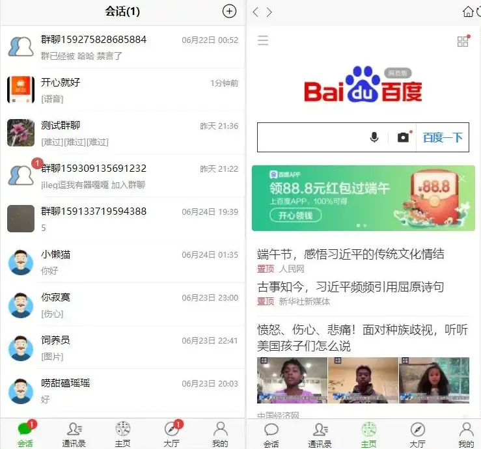Tap the microphone voice search icon
Viewport: 481px width, 449px height.
374,137
